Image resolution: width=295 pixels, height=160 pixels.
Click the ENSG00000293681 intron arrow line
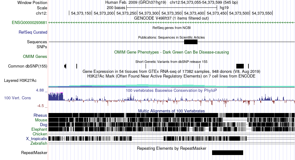tap(171, 23)
